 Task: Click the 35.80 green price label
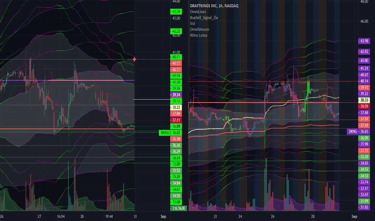176,164
